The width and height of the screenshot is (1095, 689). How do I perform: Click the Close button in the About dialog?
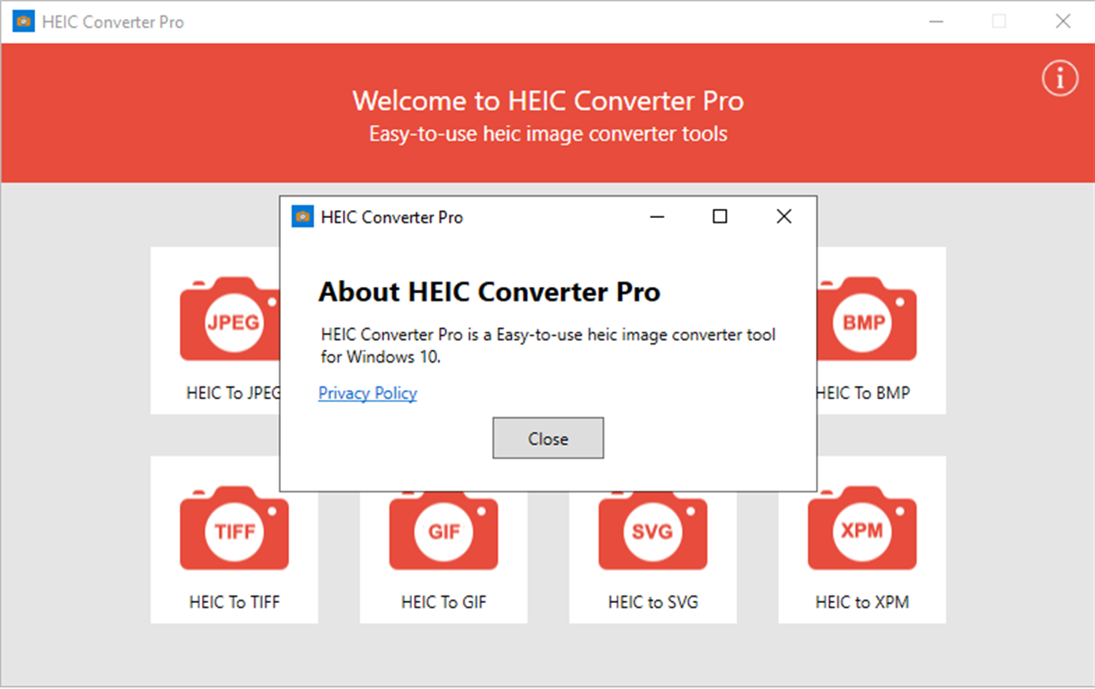[x=547, y=439]
